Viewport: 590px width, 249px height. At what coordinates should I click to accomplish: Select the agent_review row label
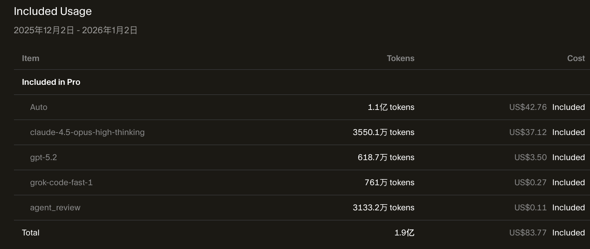(x=55, y=208)
